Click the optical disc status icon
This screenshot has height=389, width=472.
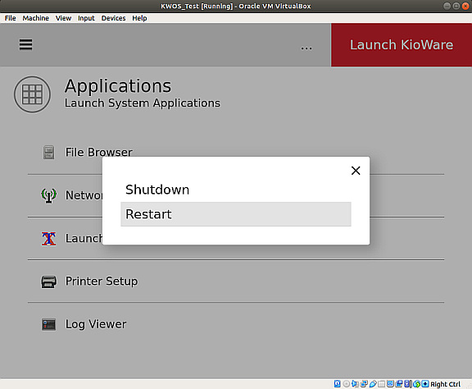coord(347,384)
